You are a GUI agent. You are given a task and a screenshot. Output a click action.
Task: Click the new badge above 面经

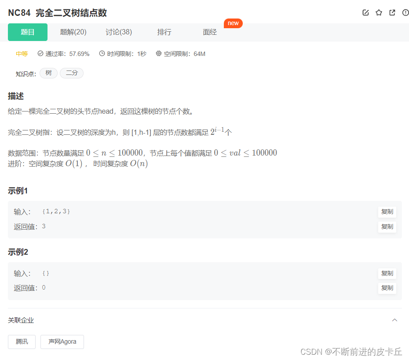pos(233,23)
